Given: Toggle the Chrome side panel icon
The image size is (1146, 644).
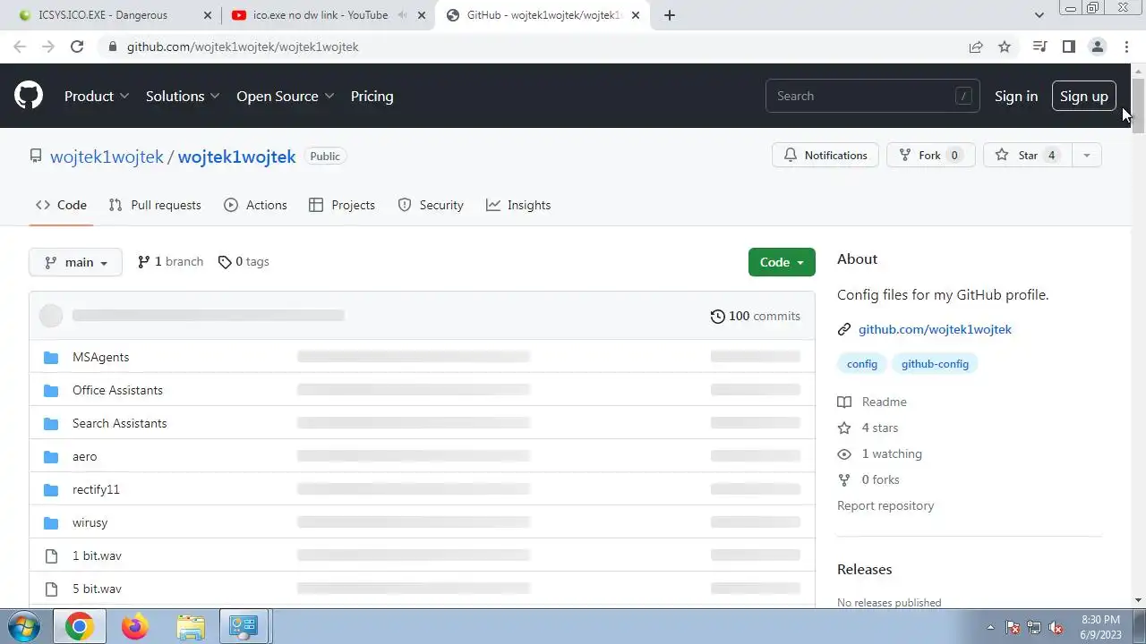Looking at the screenshot, I should [1068, 47].
